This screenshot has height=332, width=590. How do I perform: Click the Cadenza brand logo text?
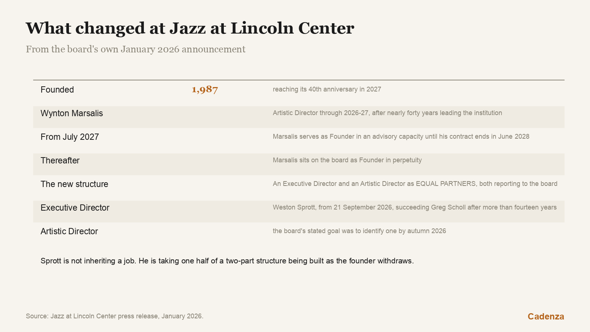pos(546,317)
